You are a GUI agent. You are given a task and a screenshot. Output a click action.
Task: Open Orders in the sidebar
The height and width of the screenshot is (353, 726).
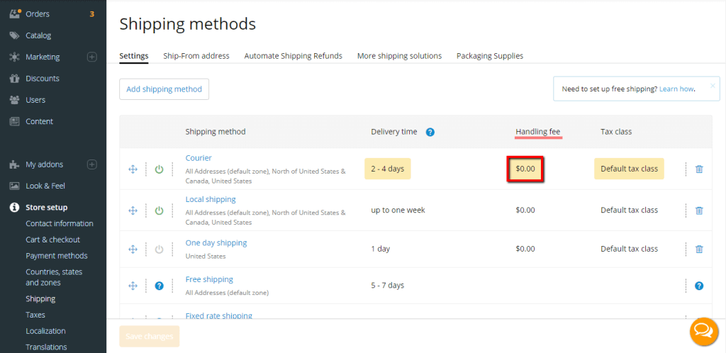[x=38, y=14]
